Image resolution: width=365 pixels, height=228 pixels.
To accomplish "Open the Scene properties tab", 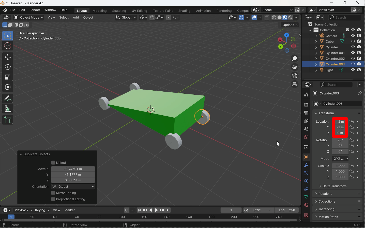I will [306, 129].
